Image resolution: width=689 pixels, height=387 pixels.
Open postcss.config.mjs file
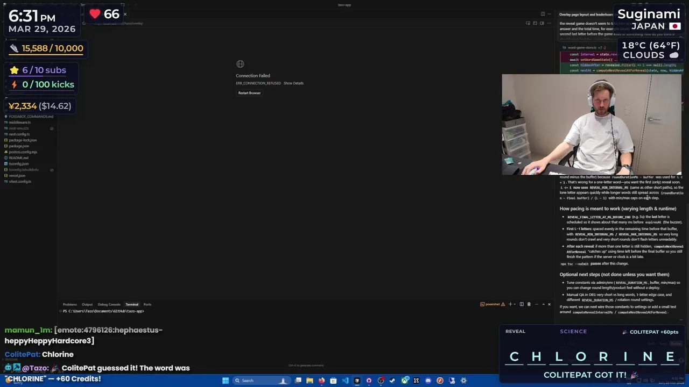(x=23, y=152)
